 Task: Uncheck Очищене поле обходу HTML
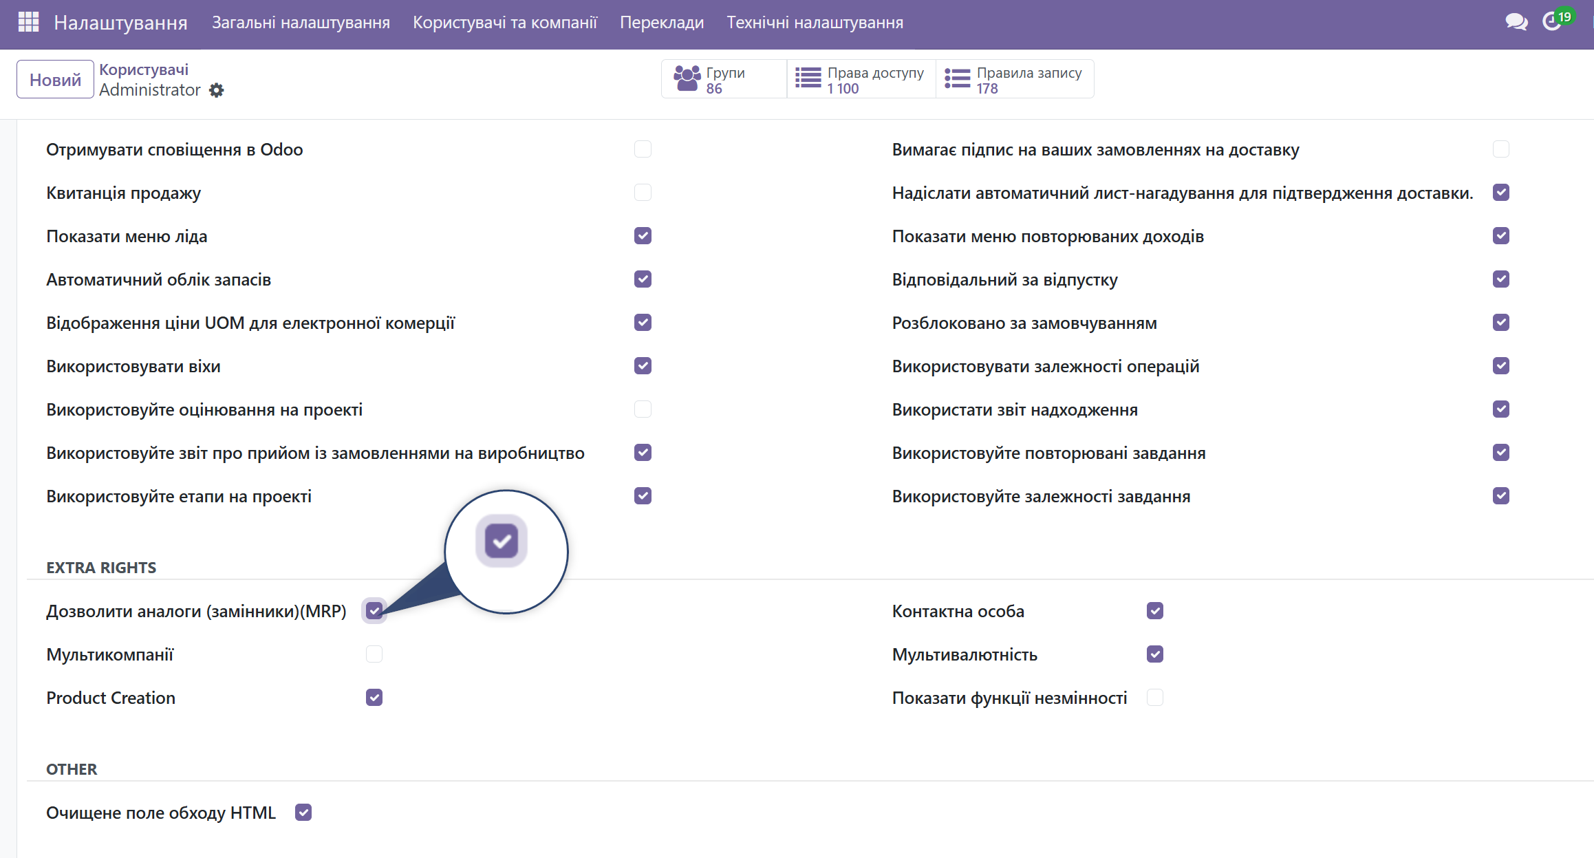point(303,812)
